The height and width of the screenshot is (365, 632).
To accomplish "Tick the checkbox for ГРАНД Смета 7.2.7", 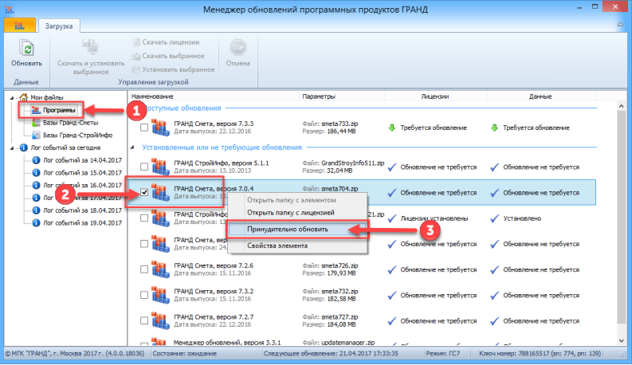I will click(144, 320).
